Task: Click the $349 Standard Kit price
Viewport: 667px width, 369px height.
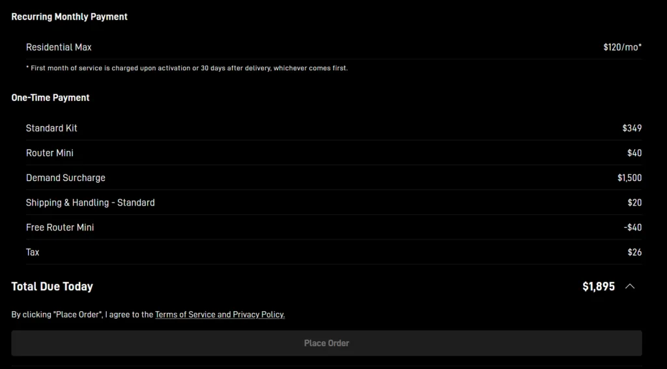Action: (632, 128)
